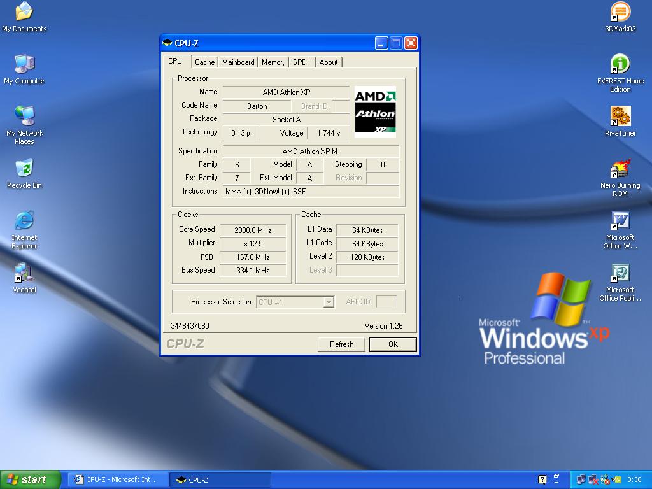Launch EVEREST Home Edition icon

click(620, 64)
